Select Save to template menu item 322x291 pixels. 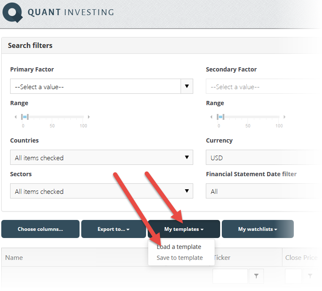(180, 258)
